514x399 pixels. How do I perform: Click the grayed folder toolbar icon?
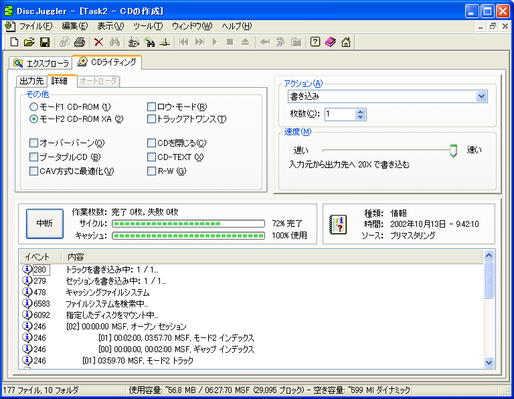296,42
